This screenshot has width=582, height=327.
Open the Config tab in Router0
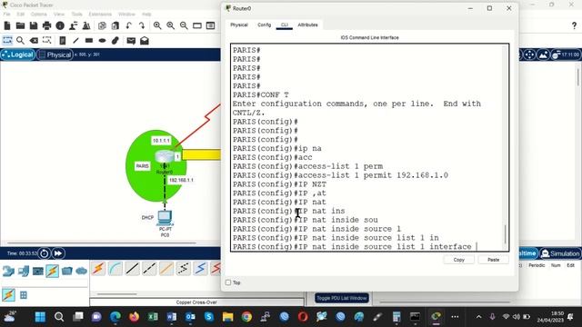coord(265,25)
